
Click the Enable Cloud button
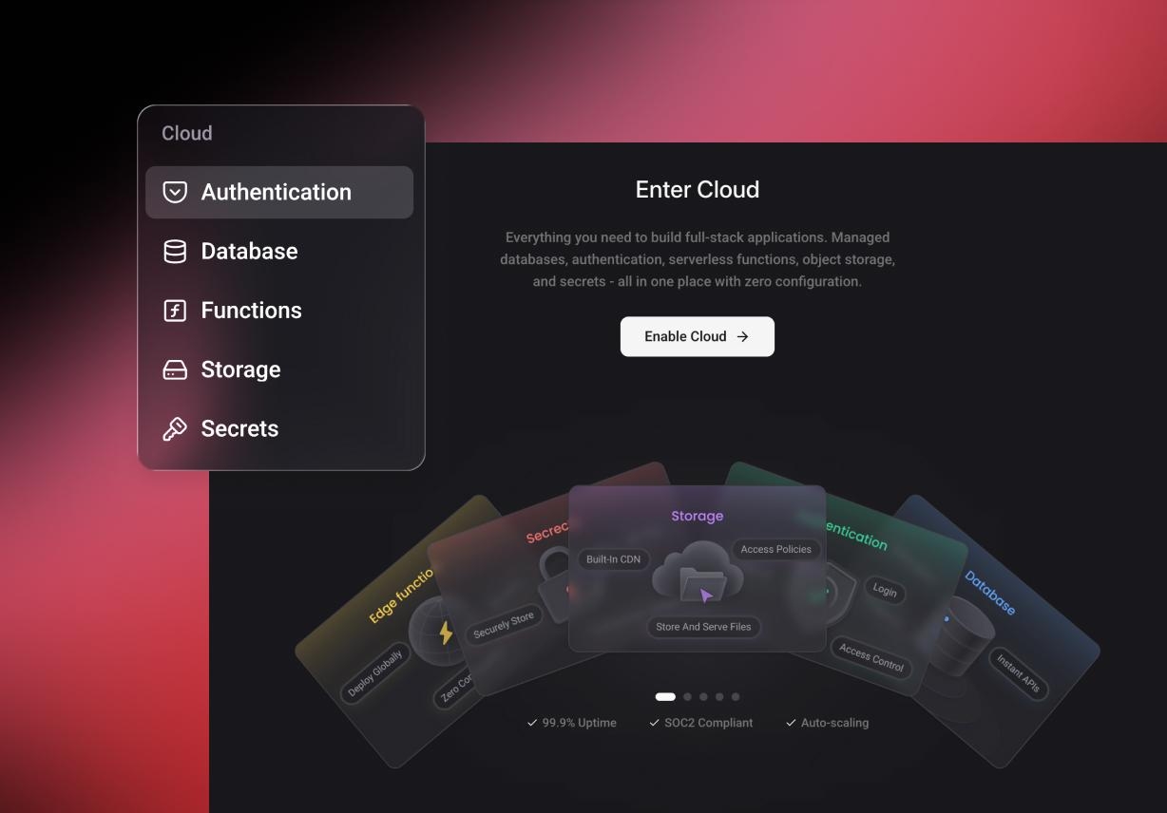click(698, 336)
